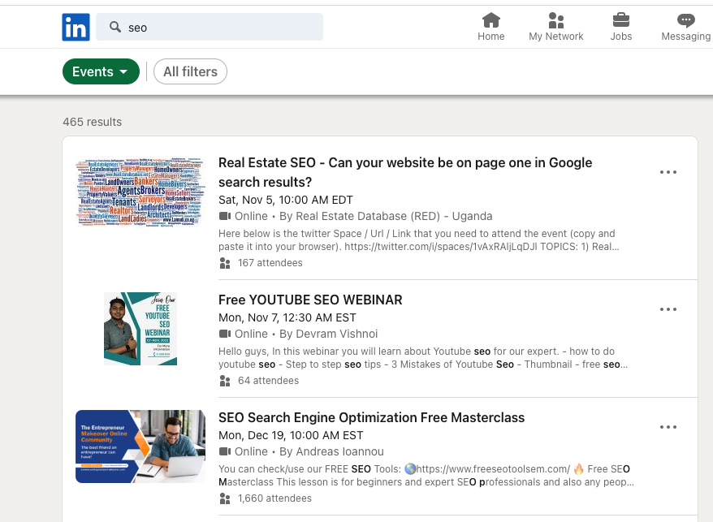Open Real Estate SEO event title
This screenshot has height=522, width=713.
point(405,172)
